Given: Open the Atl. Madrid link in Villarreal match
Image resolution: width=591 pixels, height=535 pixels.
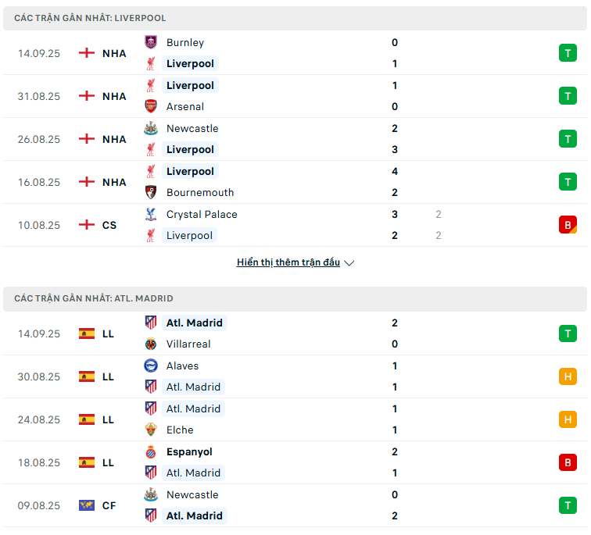Looking at the screenshot, I should [194, 323].
